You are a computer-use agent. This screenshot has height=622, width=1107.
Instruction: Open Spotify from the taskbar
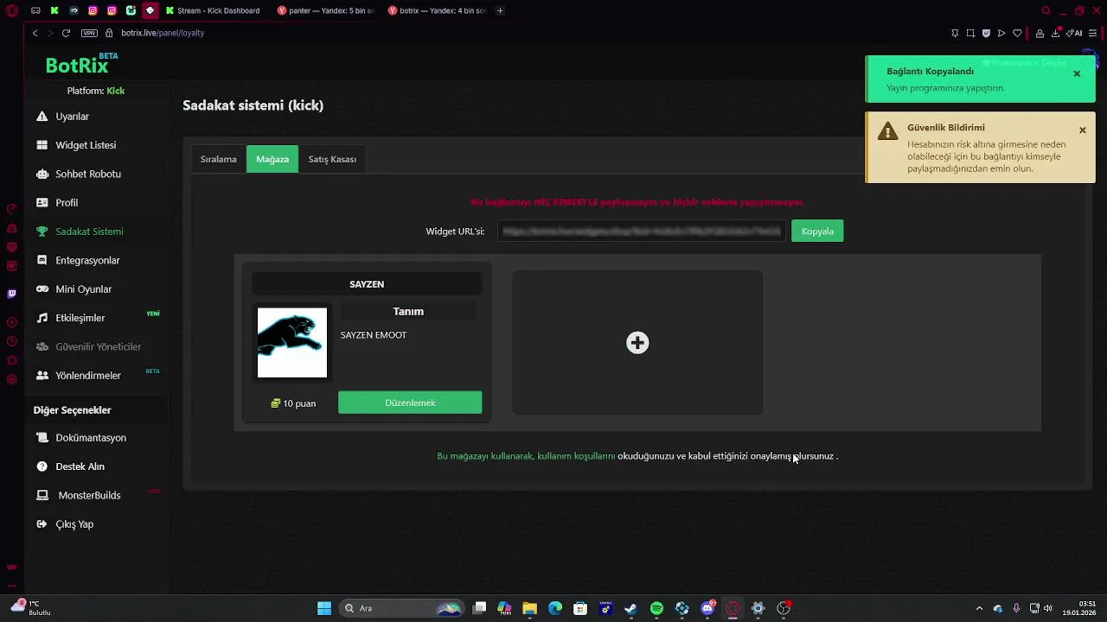(656, 608)
